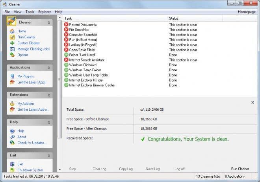The width and height of the screenshot is (260, 182).
Task: Select the Lastkey (in Regedit) task row
Action: click(160, 45)
